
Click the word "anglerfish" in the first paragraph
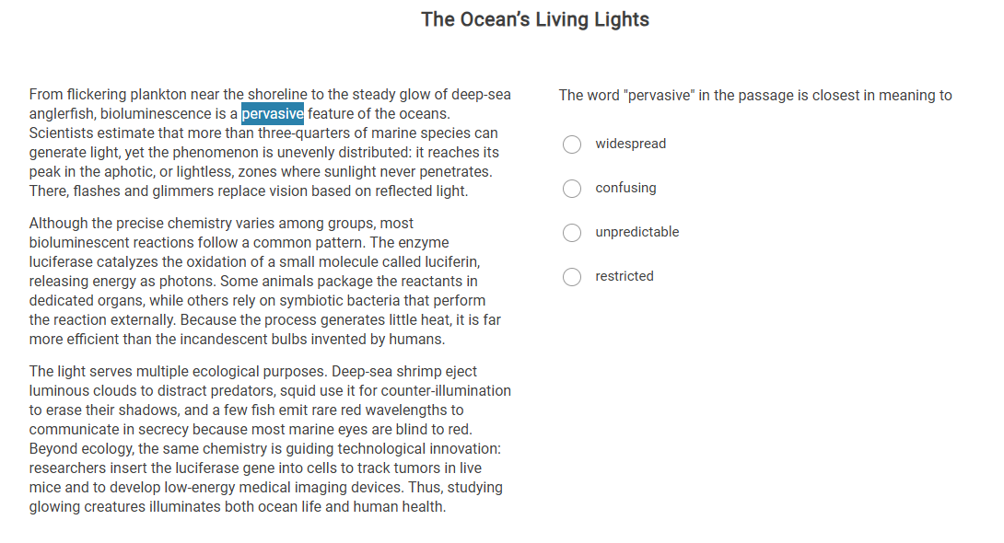coord(62,114)
